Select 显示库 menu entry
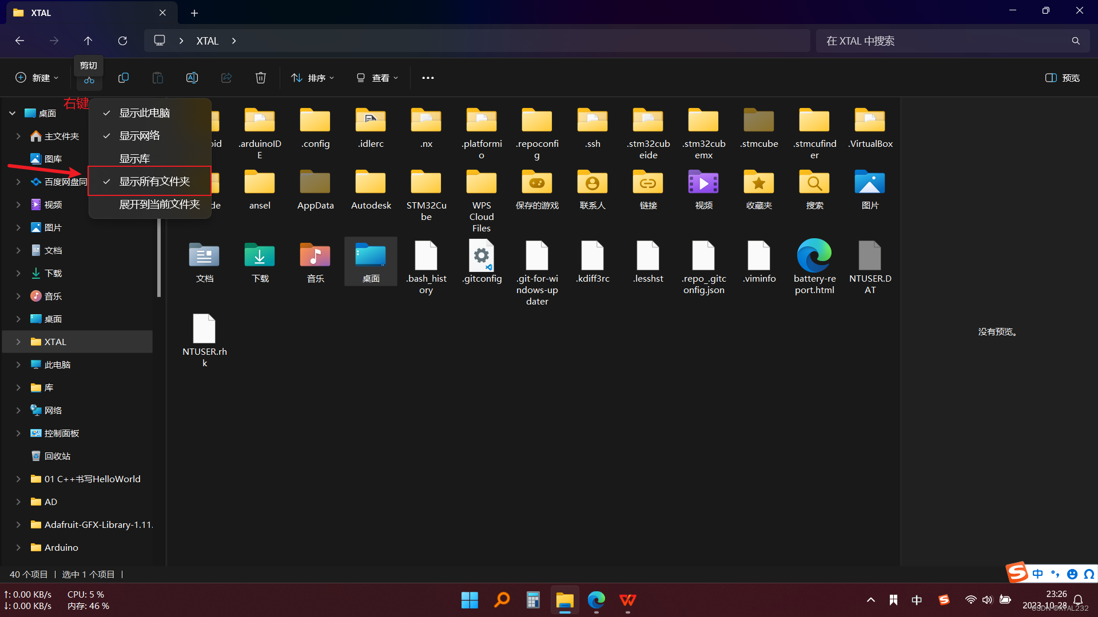Screen dimensions: 1098x617 [x=134, y=159]
